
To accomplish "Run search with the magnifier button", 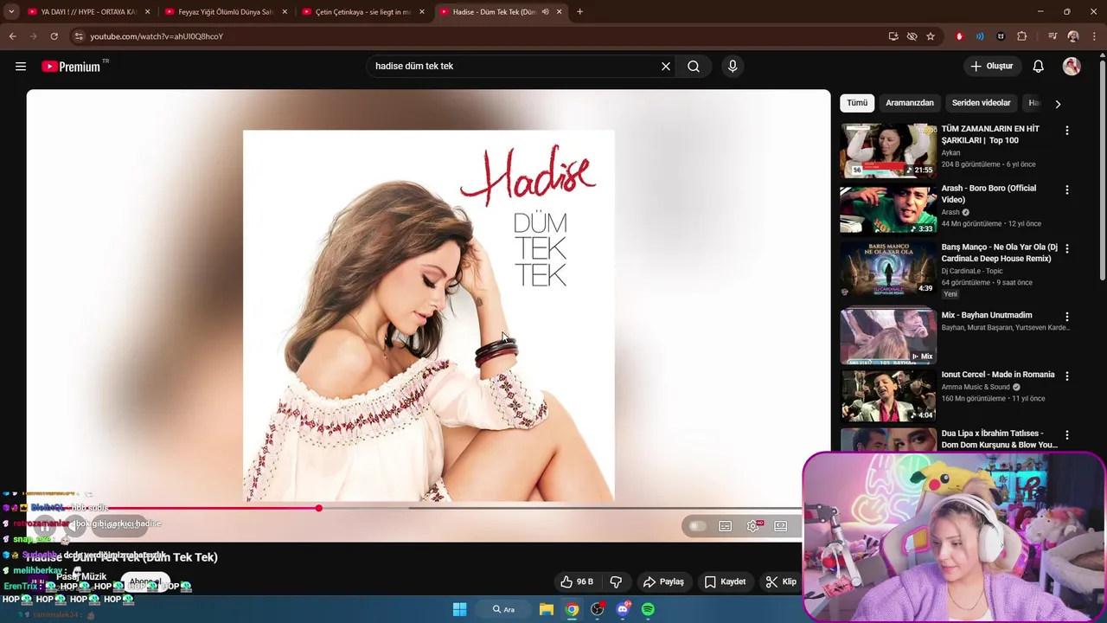I will [694, 67].
